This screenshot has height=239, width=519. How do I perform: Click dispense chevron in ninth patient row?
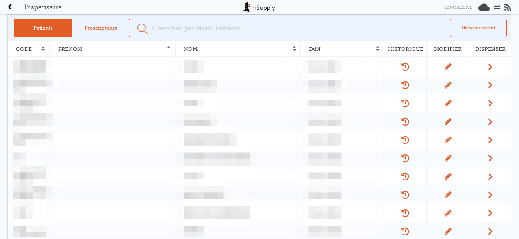(490, 213)
